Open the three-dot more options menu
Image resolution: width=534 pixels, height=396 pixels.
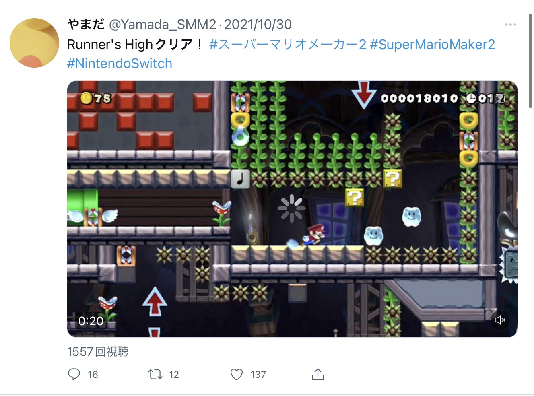(511, 25)
